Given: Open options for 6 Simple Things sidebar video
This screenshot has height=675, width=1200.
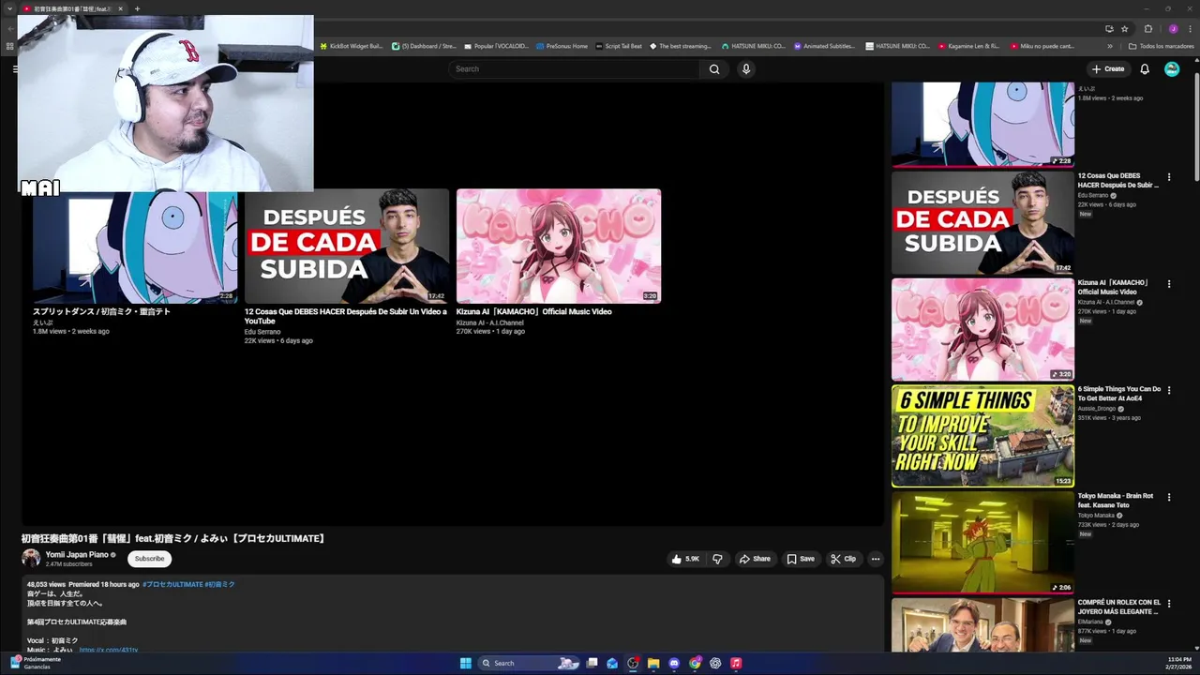Looking at the screenshot, I should (1169, 390).
